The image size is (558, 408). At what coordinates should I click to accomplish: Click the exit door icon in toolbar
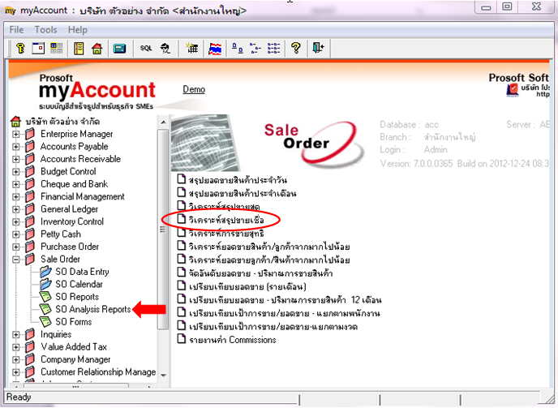pos(318,48)
